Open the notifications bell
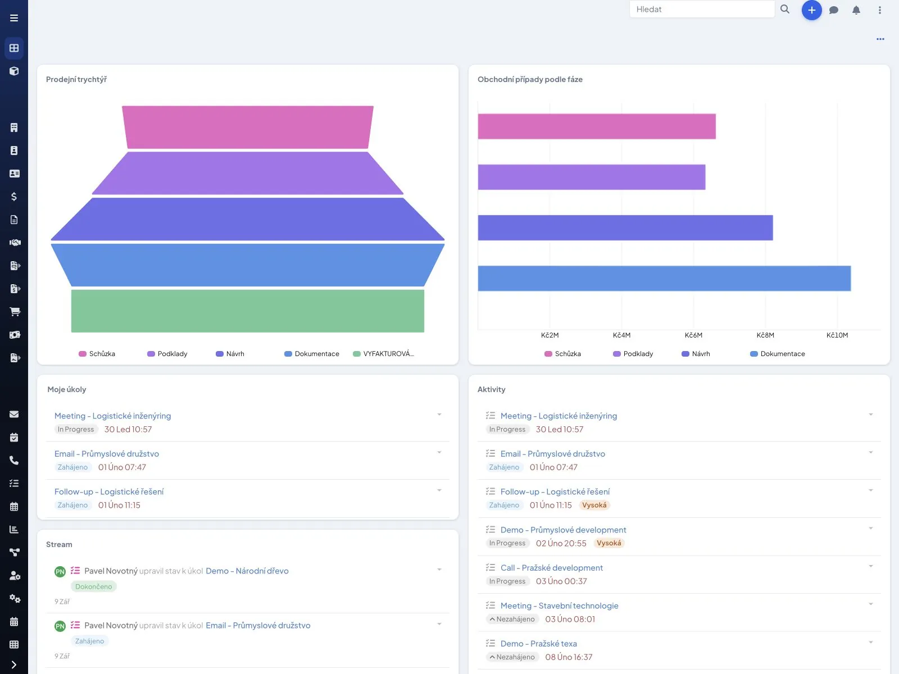The image size is (899, 674). coord(856,10)
